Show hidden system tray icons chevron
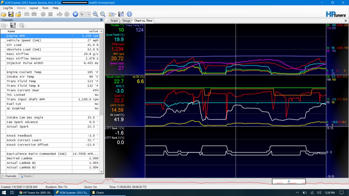Image resolution: width=349 pixels, height=196 pixels. (297, 192)
